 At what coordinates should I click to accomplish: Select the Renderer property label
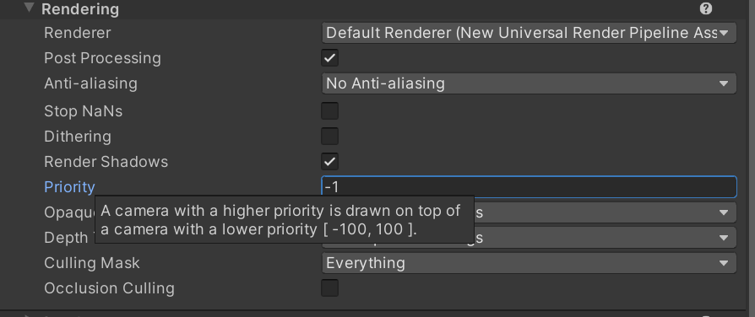77,33
